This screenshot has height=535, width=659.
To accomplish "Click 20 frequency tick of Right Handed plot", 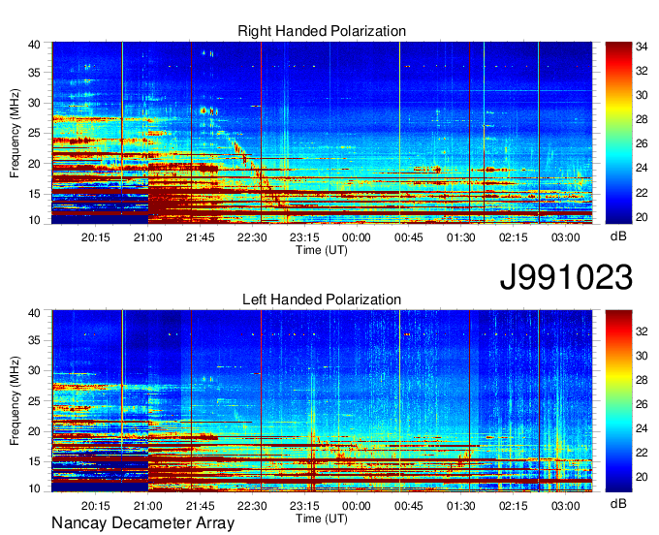I will 35,164.
